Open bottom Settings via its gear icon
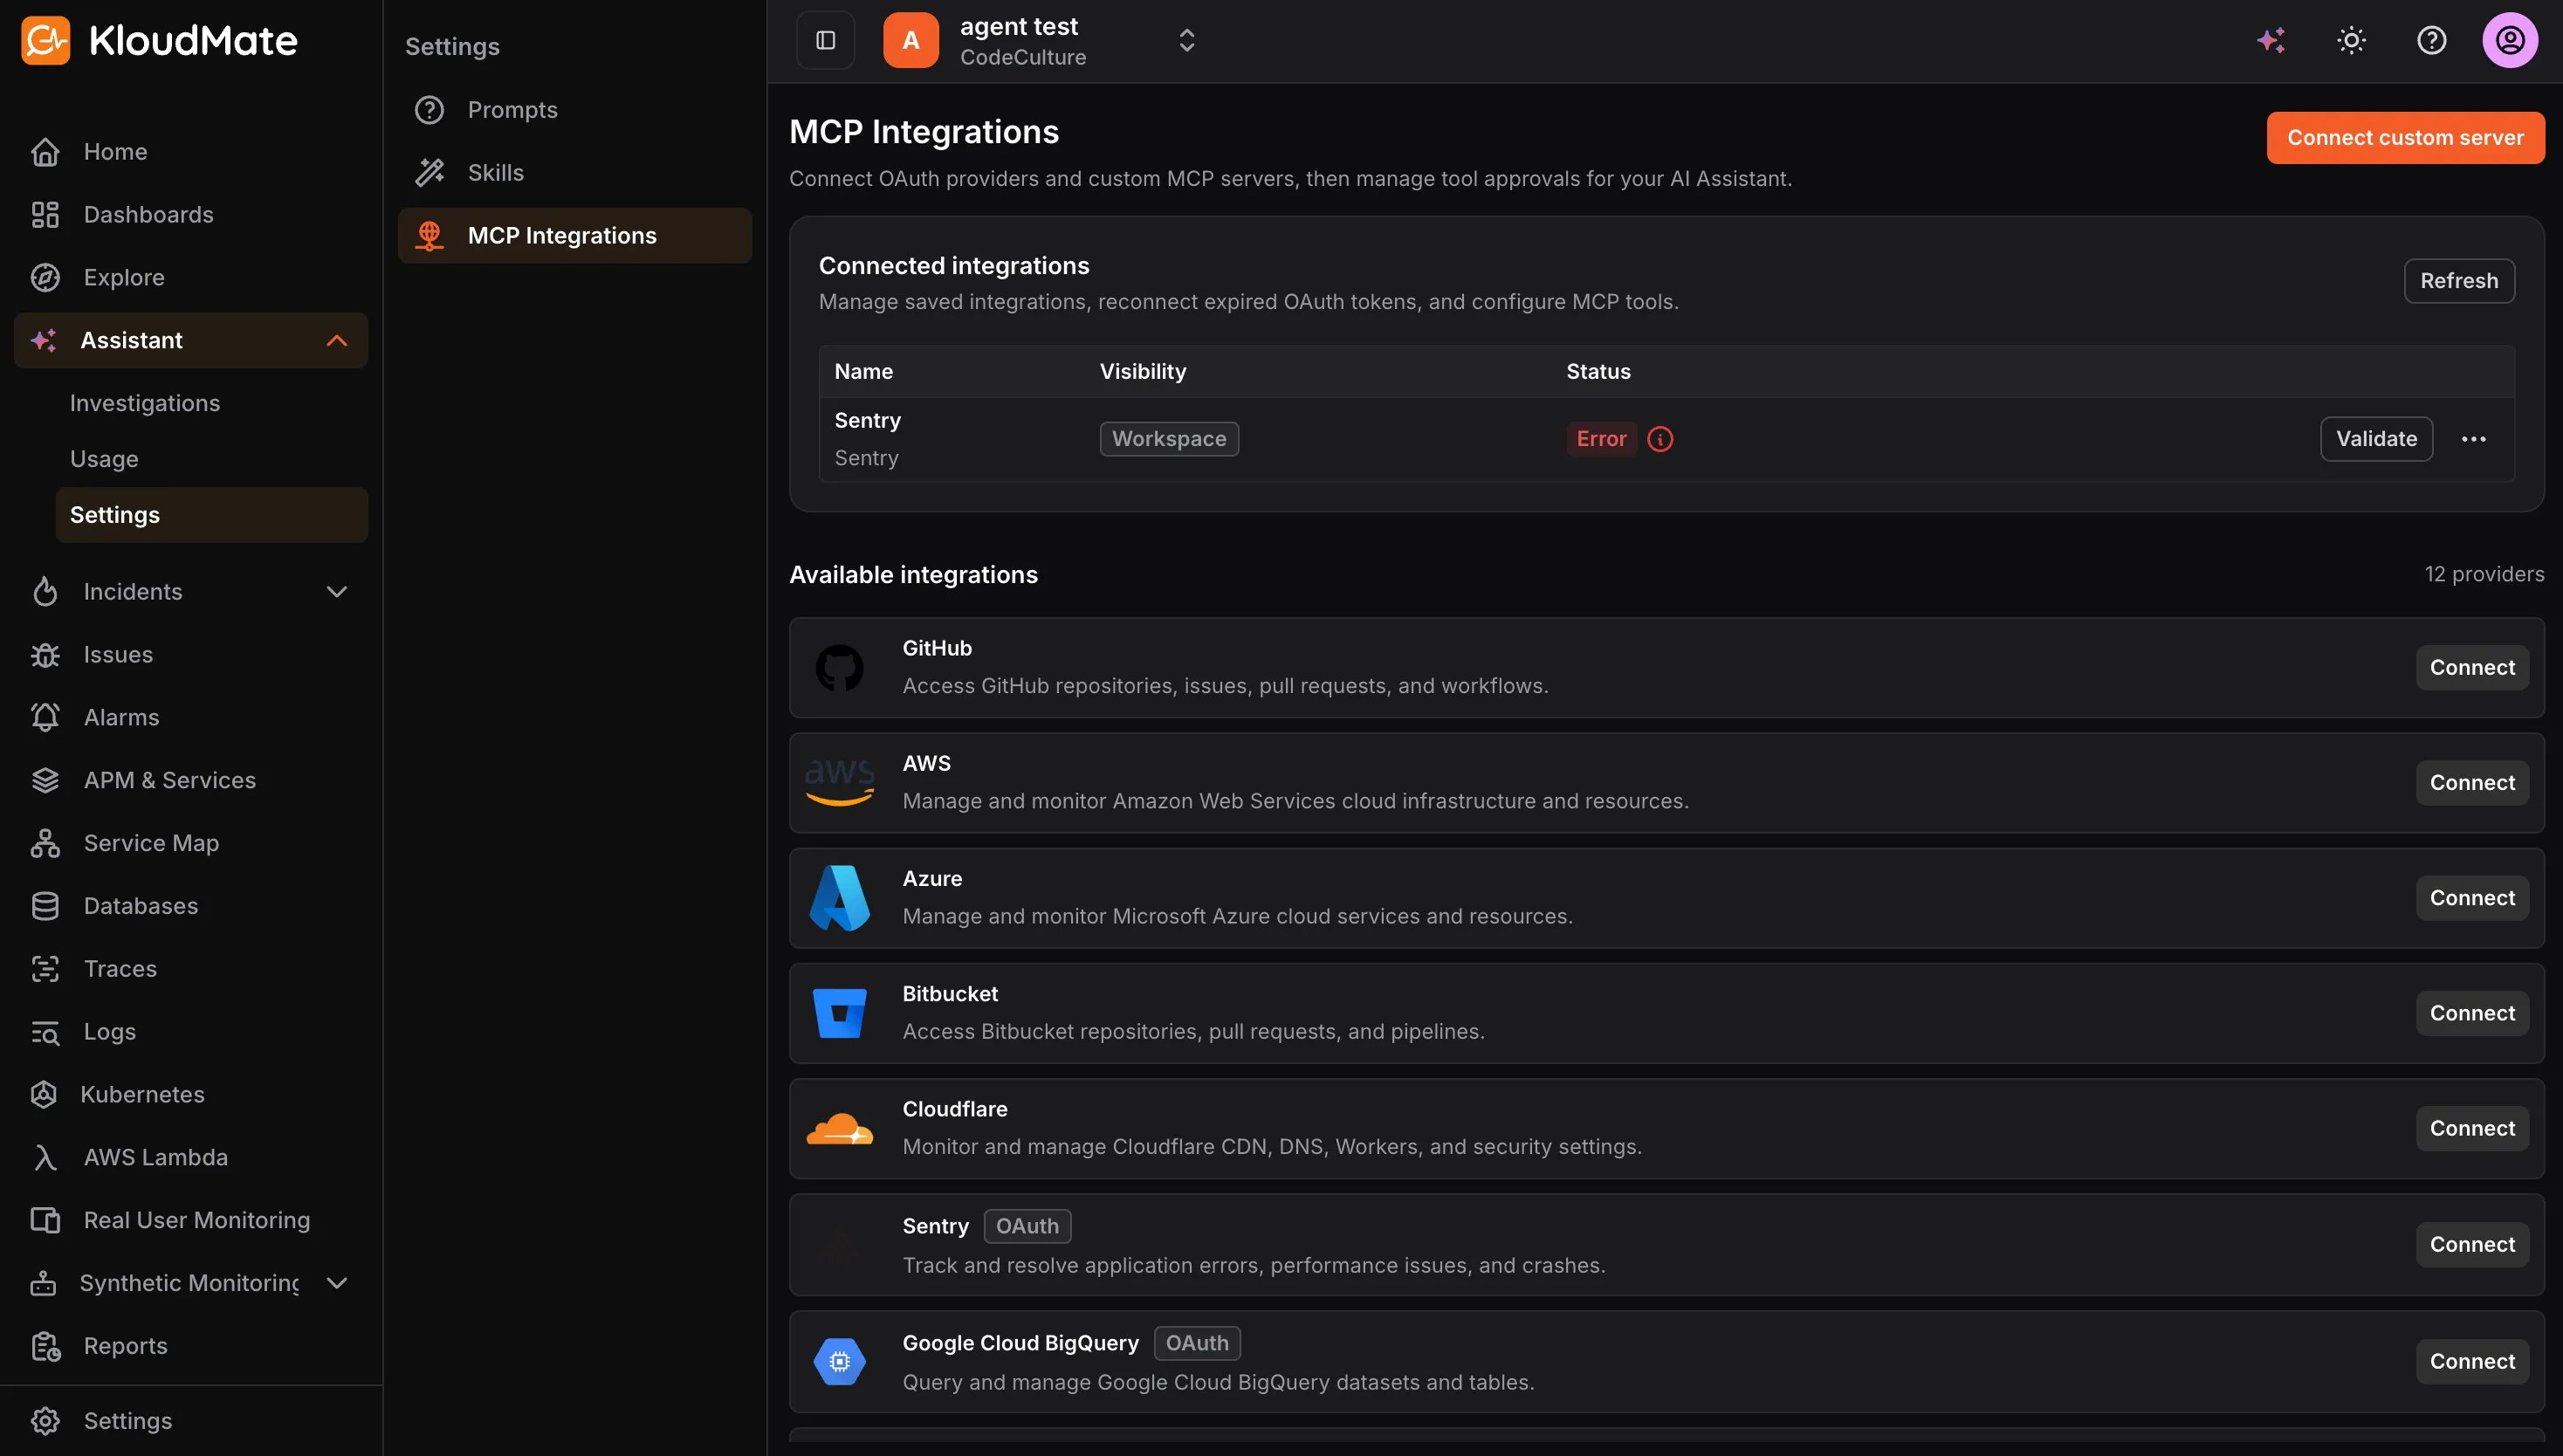The width and height of the screenshot is (2563, 1456). point(45,1422)
